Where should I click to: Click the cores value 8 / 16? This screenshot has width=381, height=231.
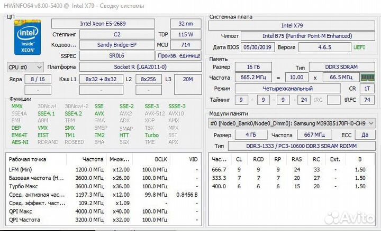click(38, 79)
